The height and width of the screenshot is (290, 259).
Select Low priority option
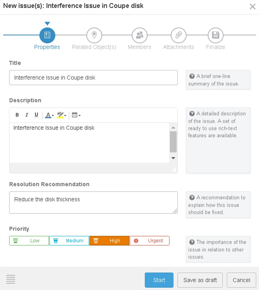[29, 241]
